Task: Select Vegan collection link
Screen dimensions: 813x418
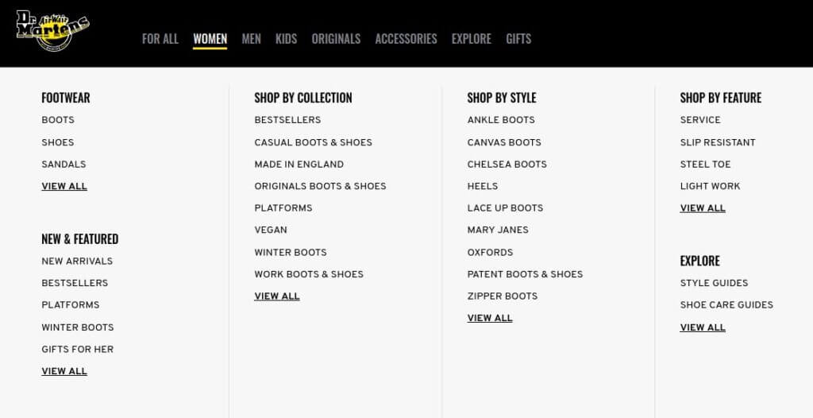Action: pos(271,230)
